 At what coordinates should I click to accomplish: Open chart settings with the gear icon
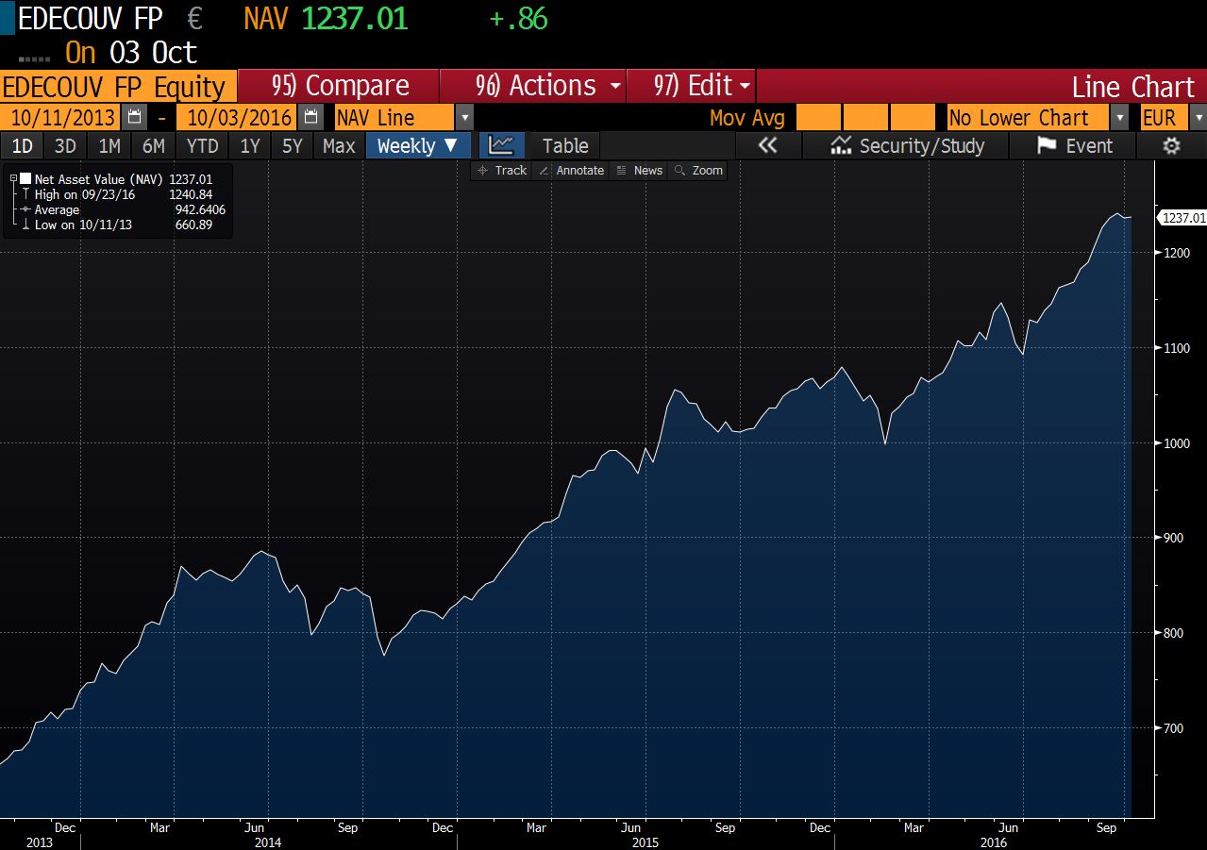[x=1171, y=145]
